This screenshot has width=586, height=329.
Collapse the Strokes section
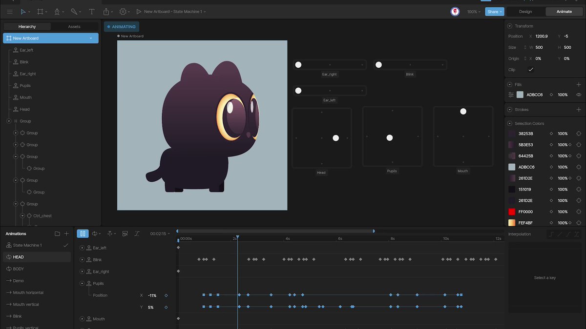point(510,110)
